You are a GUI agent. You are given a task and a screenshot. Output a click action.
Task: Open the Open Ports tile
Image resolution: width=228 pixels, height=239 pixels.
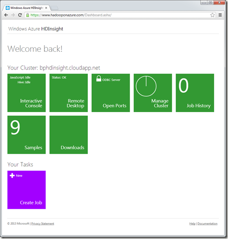(x=111, y=93)
